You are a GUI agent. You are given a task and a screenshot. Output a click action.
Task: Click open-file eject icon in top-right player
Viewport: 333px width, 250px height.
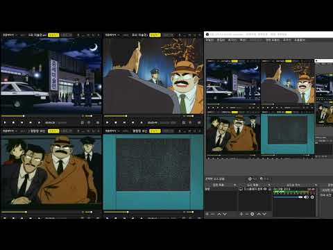tap(142, 122)
